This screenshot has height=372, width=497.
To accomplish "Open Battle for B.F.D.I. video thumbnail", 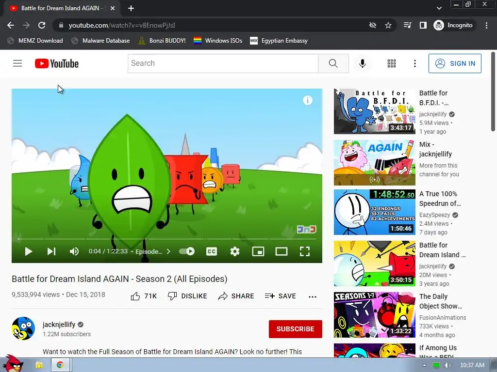I will pos(374,111).
